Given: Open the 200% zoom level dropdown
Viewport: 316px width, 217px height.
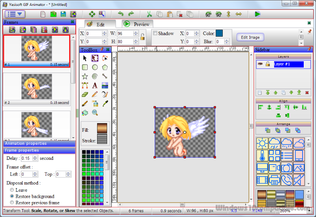Looking at the screenshot, I should click(x=309, y=211).
